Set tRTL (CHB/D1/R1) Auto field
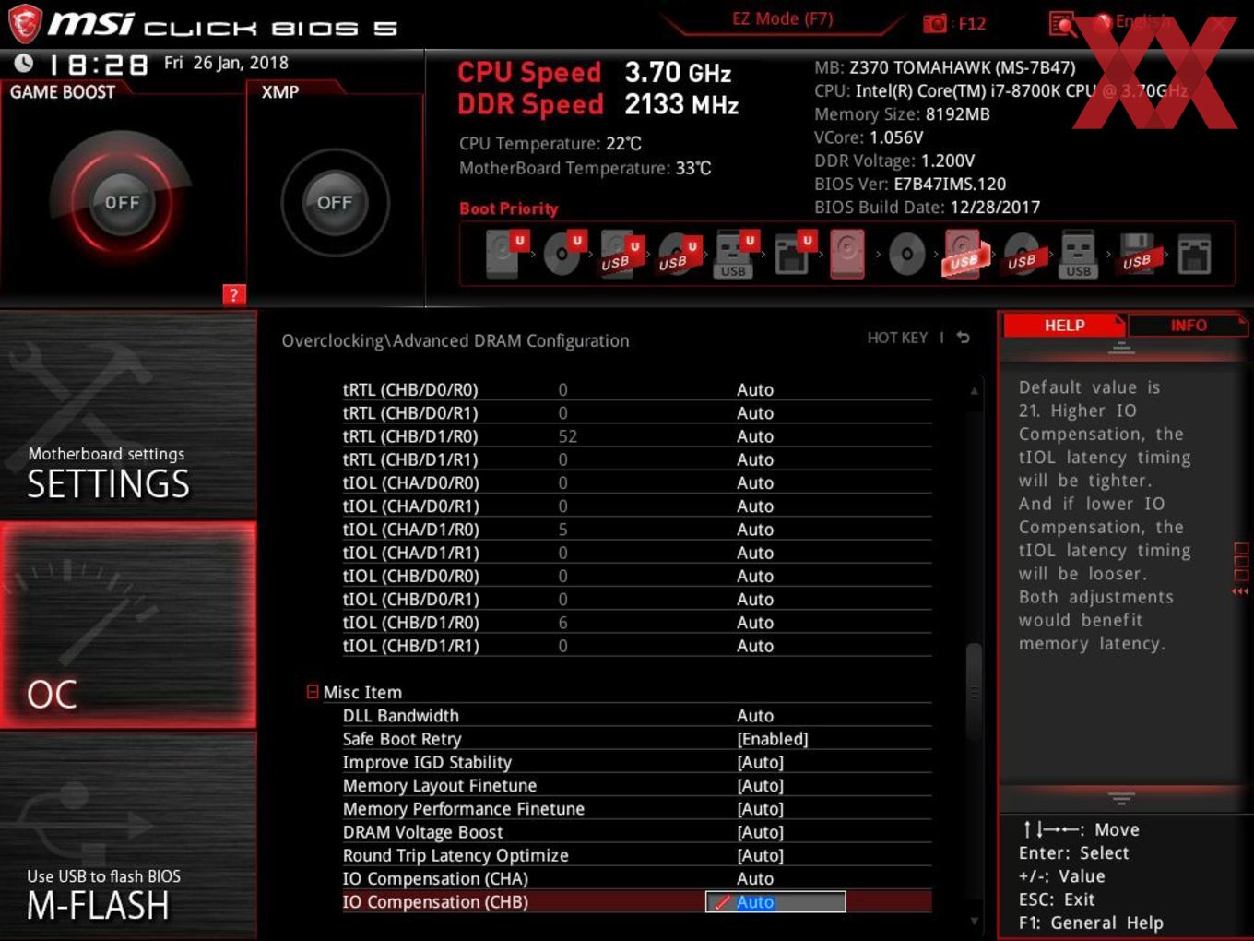The height and width of the screenshot is (941, 1254). [755, 459]
